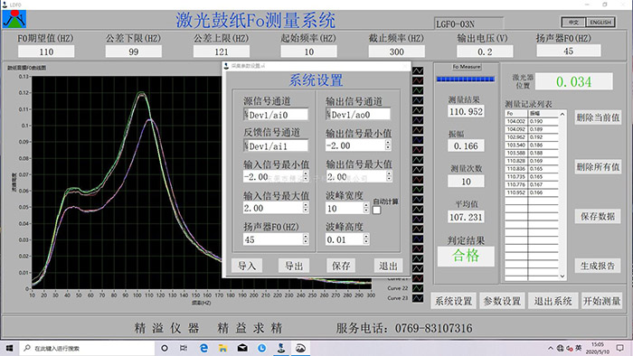The height and width of the screenshot is (356, 633).
Task: Click the Cortana circle taskbar icon
Action: (x=165, y=348)
